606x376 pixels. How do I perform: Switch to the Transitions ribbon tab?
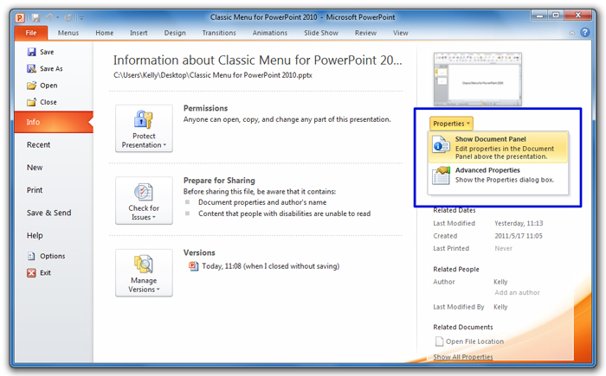pos(218,33)
